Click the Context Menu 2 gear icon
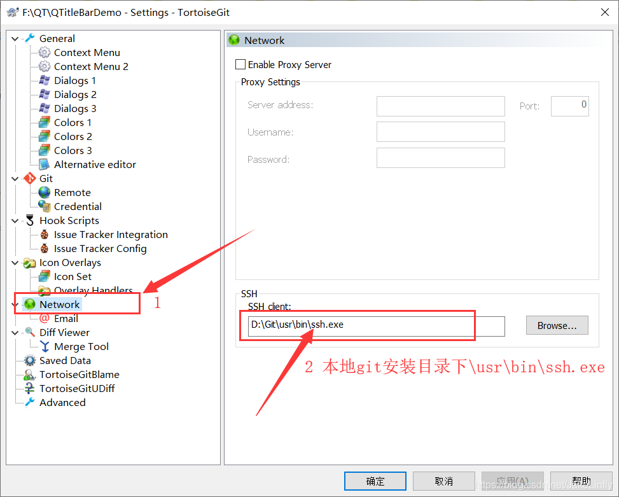Viewport: 619px width, 497px height. 45,66
